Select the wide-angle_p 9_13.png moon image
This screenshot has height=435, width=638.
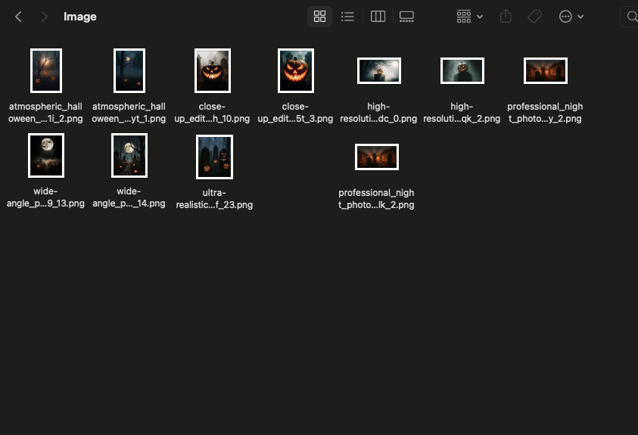point(45,155)
